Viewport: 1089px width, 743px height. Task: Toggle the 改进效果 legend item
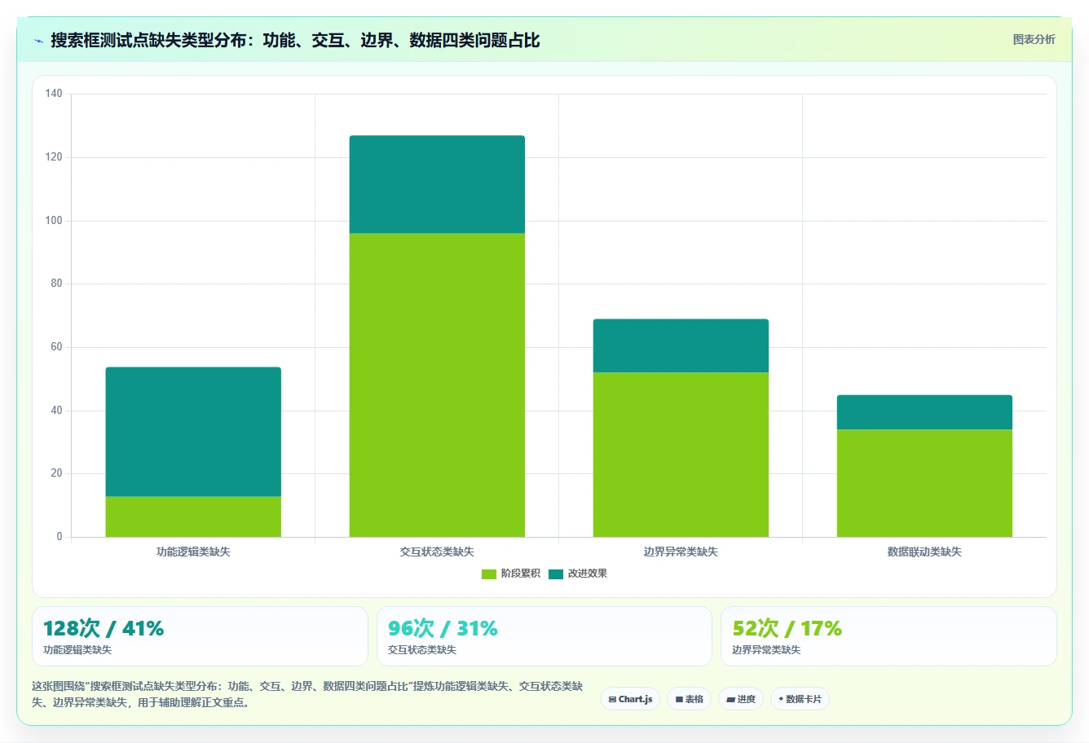[578, 574]
